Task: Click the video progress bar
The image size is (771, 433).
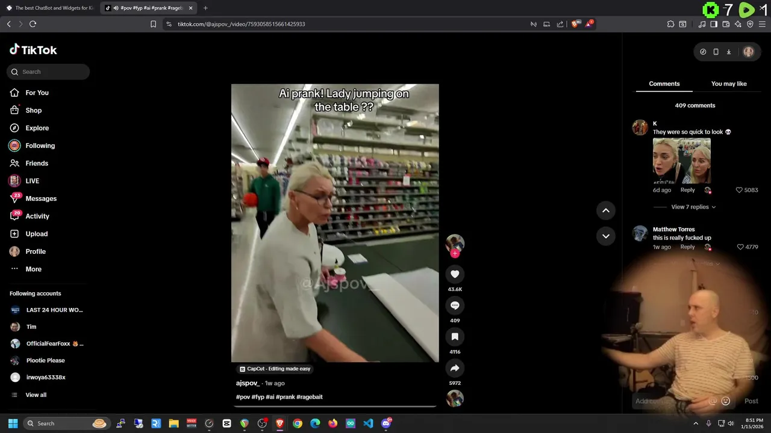Action: point(335,407)
